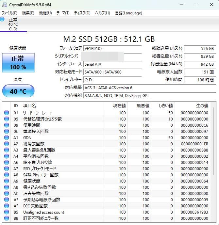The height and width of the screenshot is (225, 219).
Task: Click the 正常 100 % health status button
Action: pyautogui.click(x=18, y=63)
